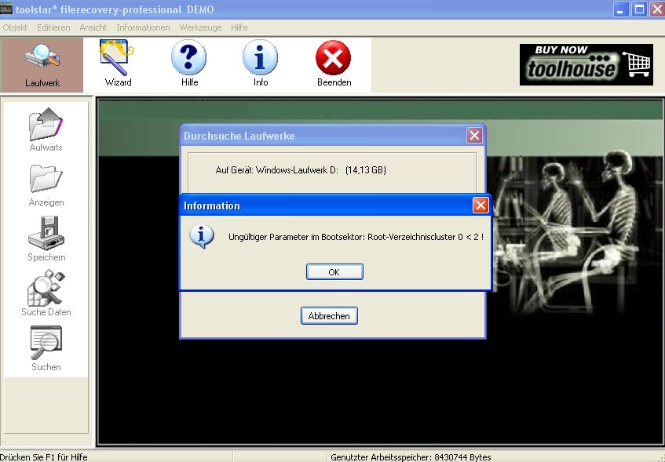The image size is (665, 462).
Task: Click the Windows-Laufwerk D: device text
Action: click(301, 170)
